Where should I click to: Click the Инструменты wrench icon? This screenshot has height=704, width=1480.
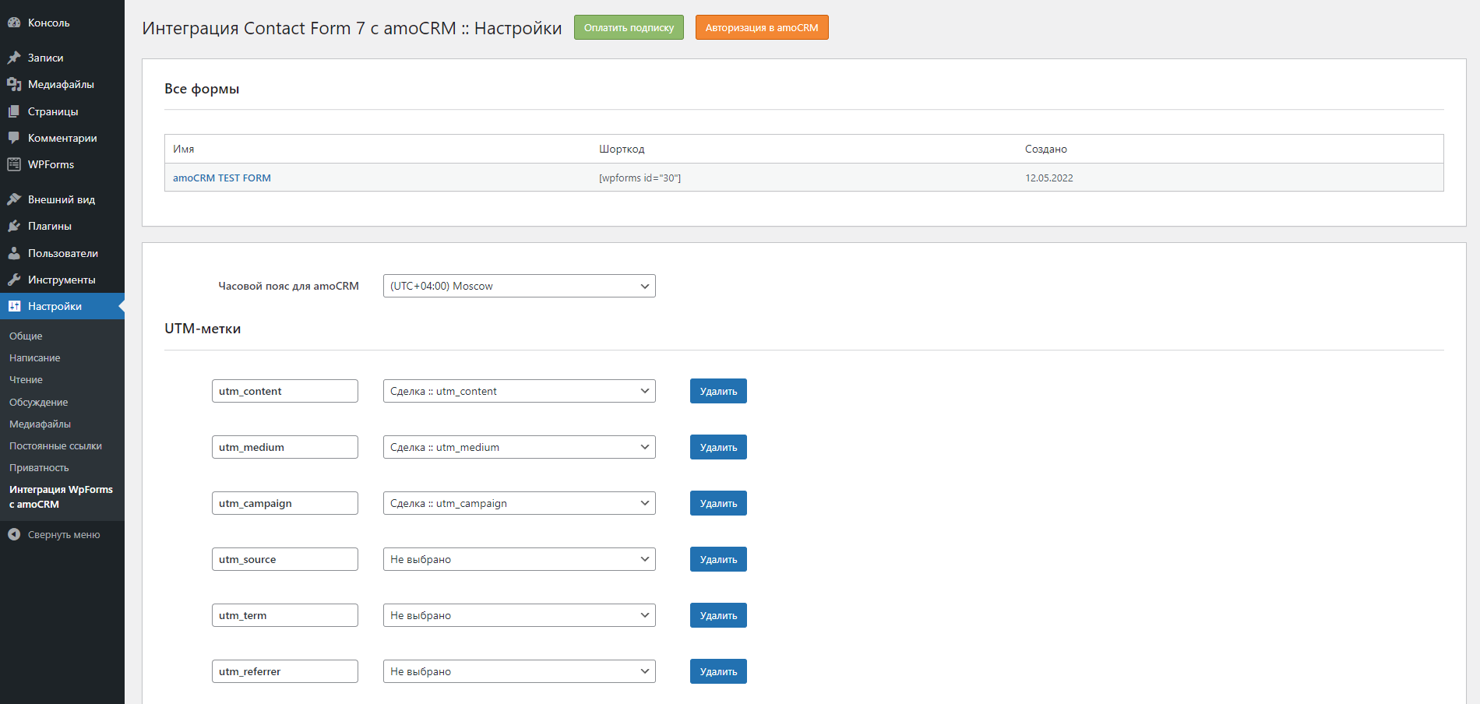(x=14, y=280)
